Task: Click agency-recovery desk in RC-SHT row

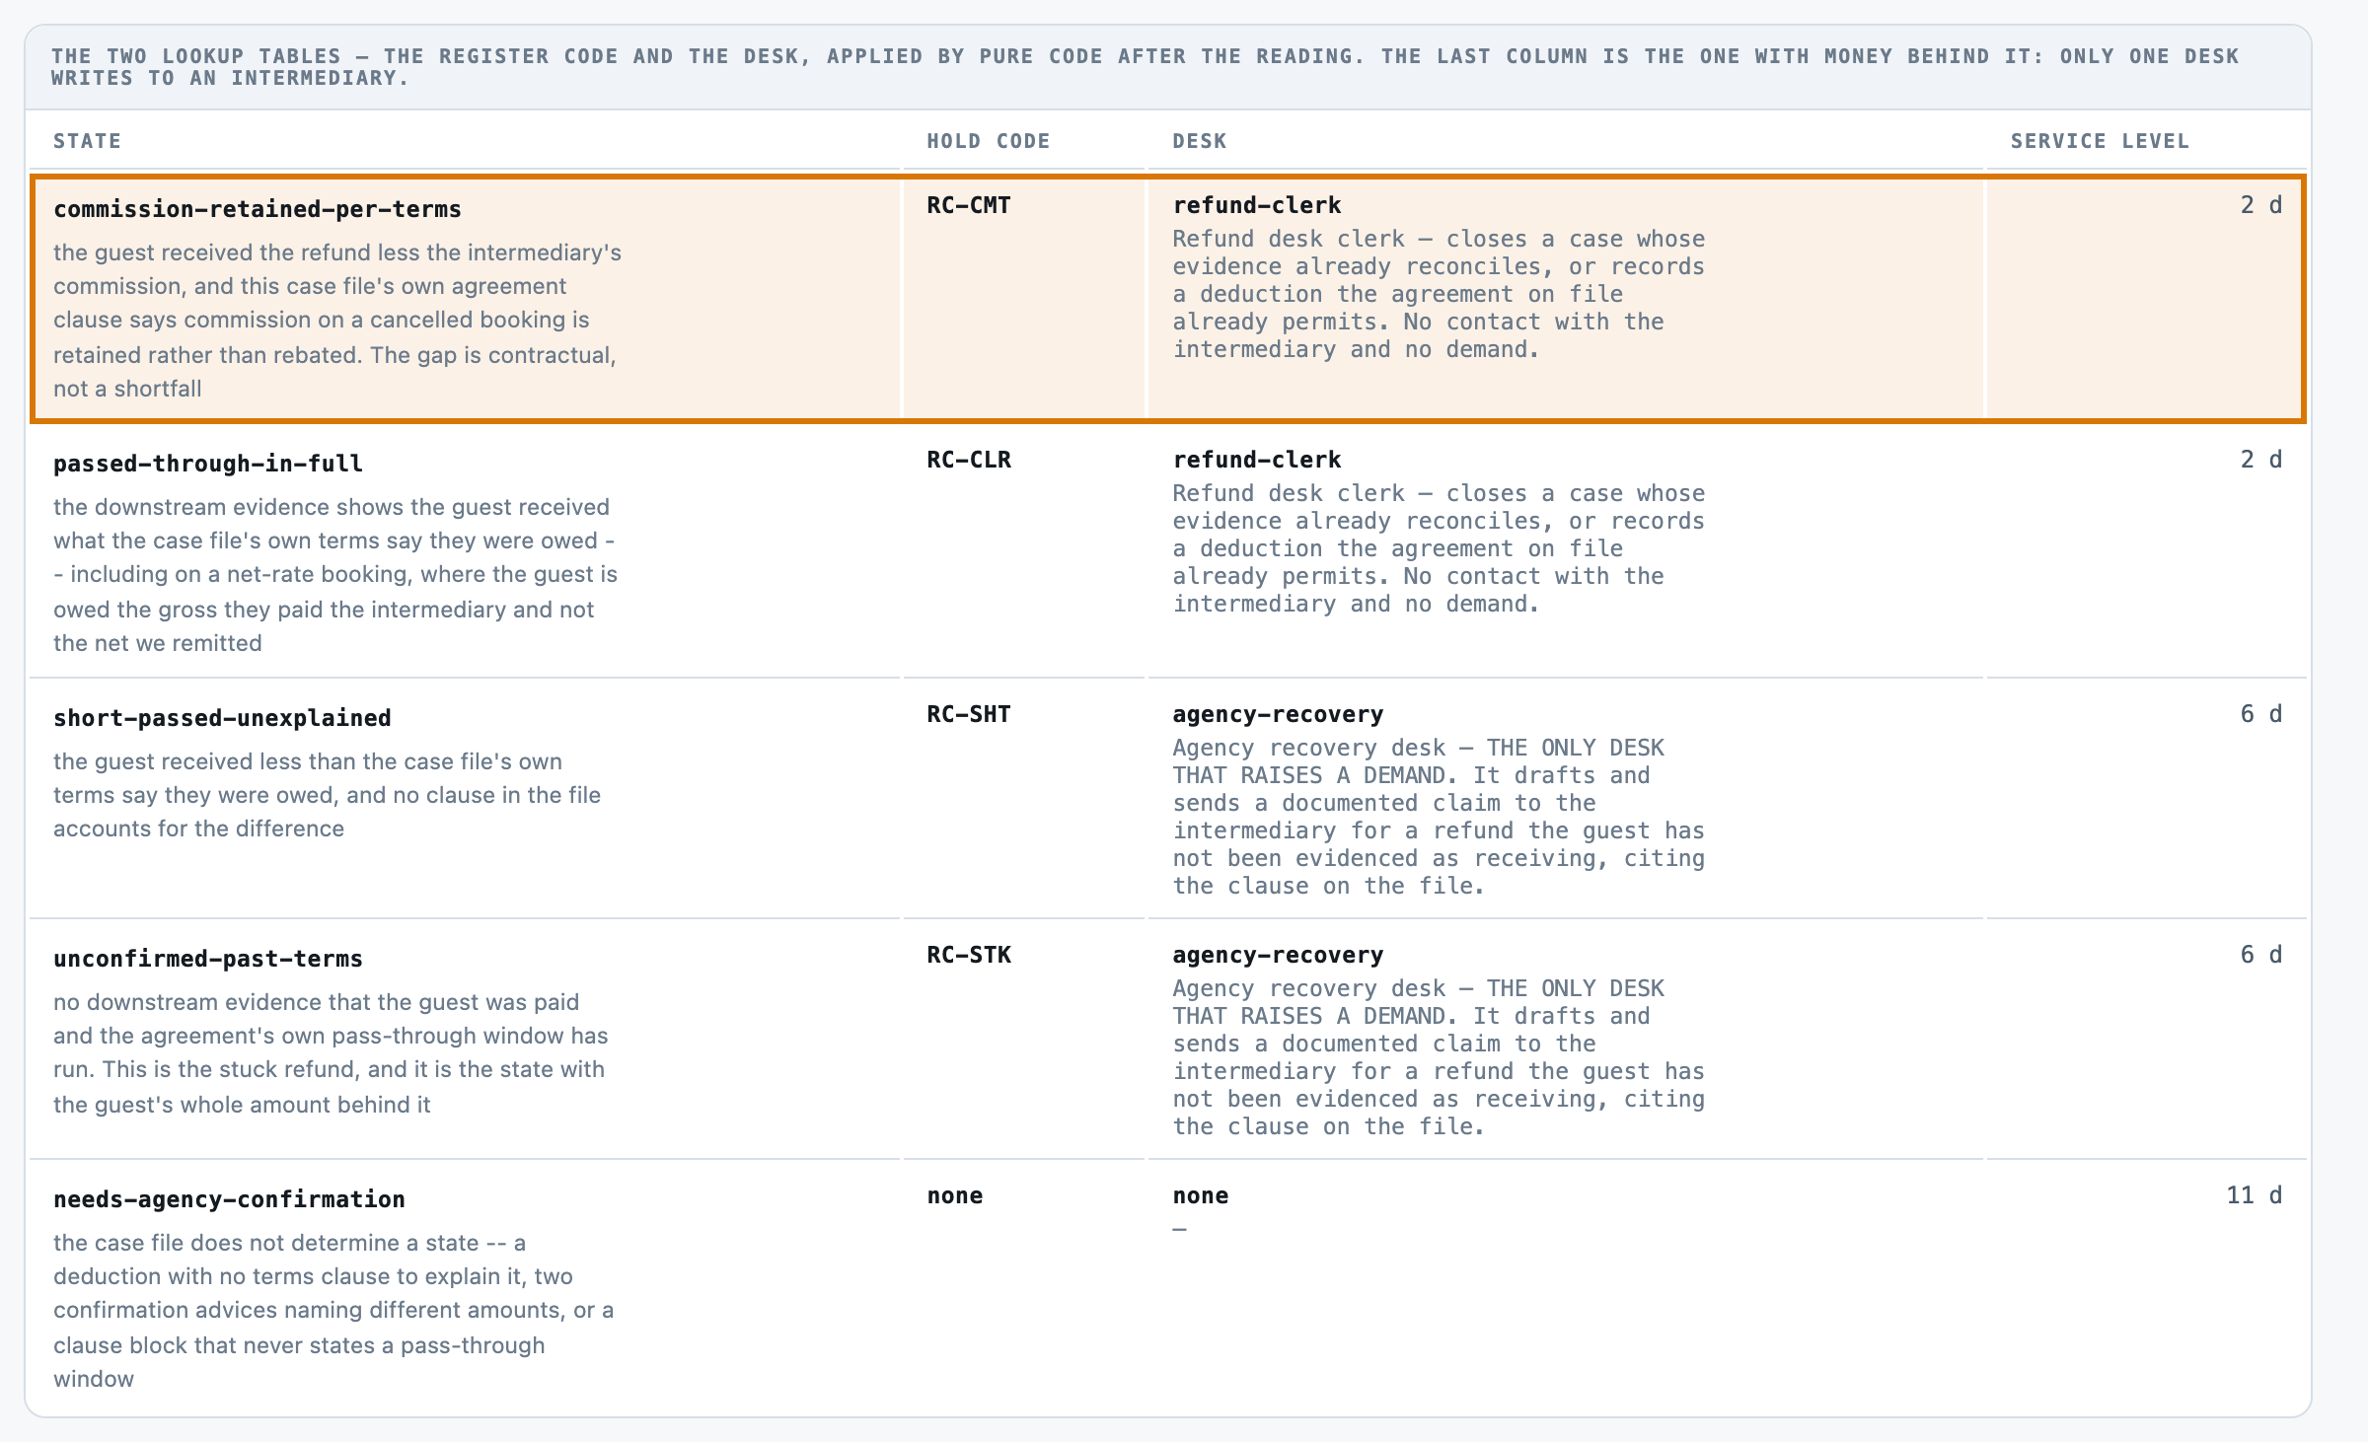Action: (1278, 714)
